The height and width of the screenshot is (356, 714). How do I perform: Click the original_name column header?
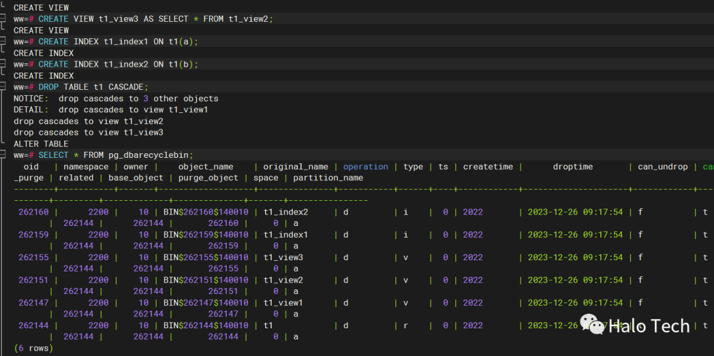296,166
